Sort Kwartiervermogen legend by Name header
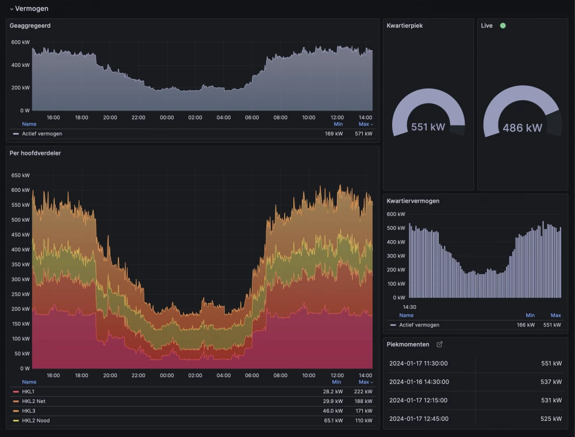The image size is (575, 437). (406, 316)
